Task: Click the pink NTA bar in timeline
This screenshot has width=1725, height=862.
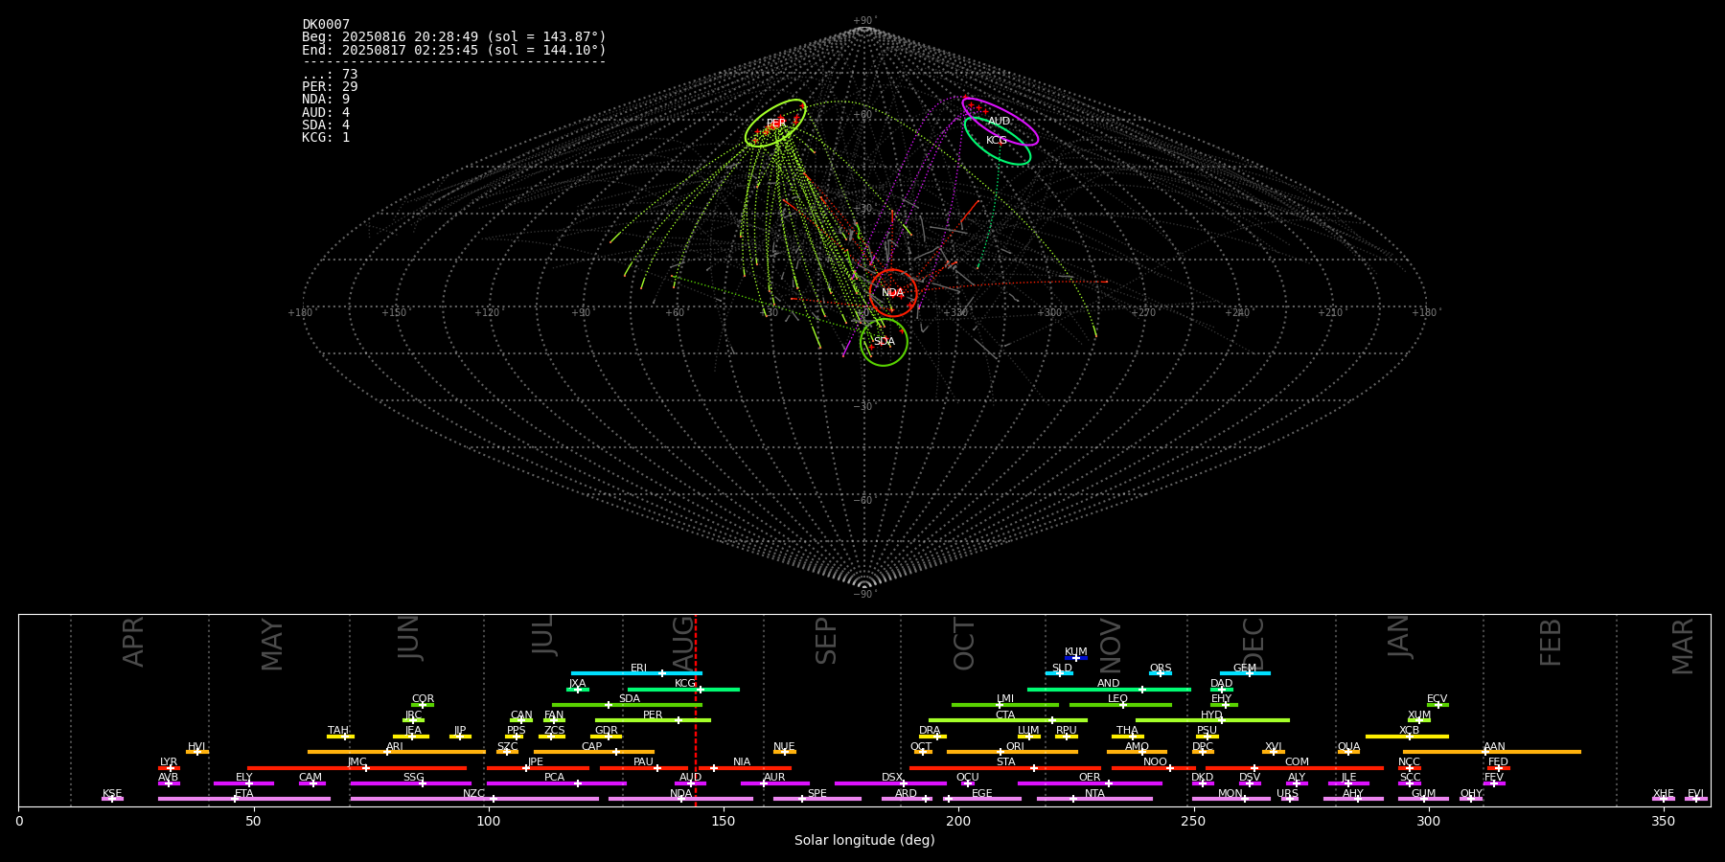Action: [x=1094, y=799]
